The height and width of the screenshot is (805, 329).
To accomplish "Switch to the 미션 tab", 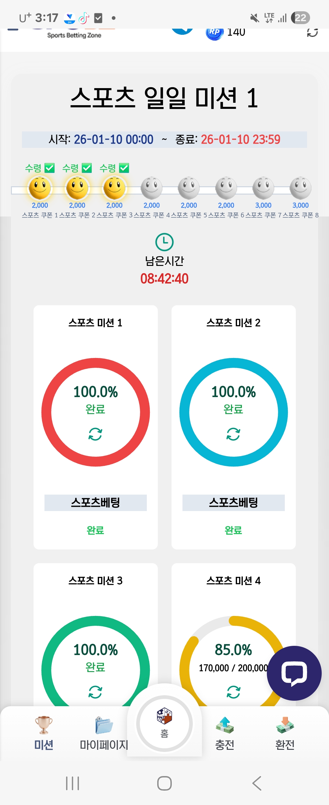I will (44, 733).
